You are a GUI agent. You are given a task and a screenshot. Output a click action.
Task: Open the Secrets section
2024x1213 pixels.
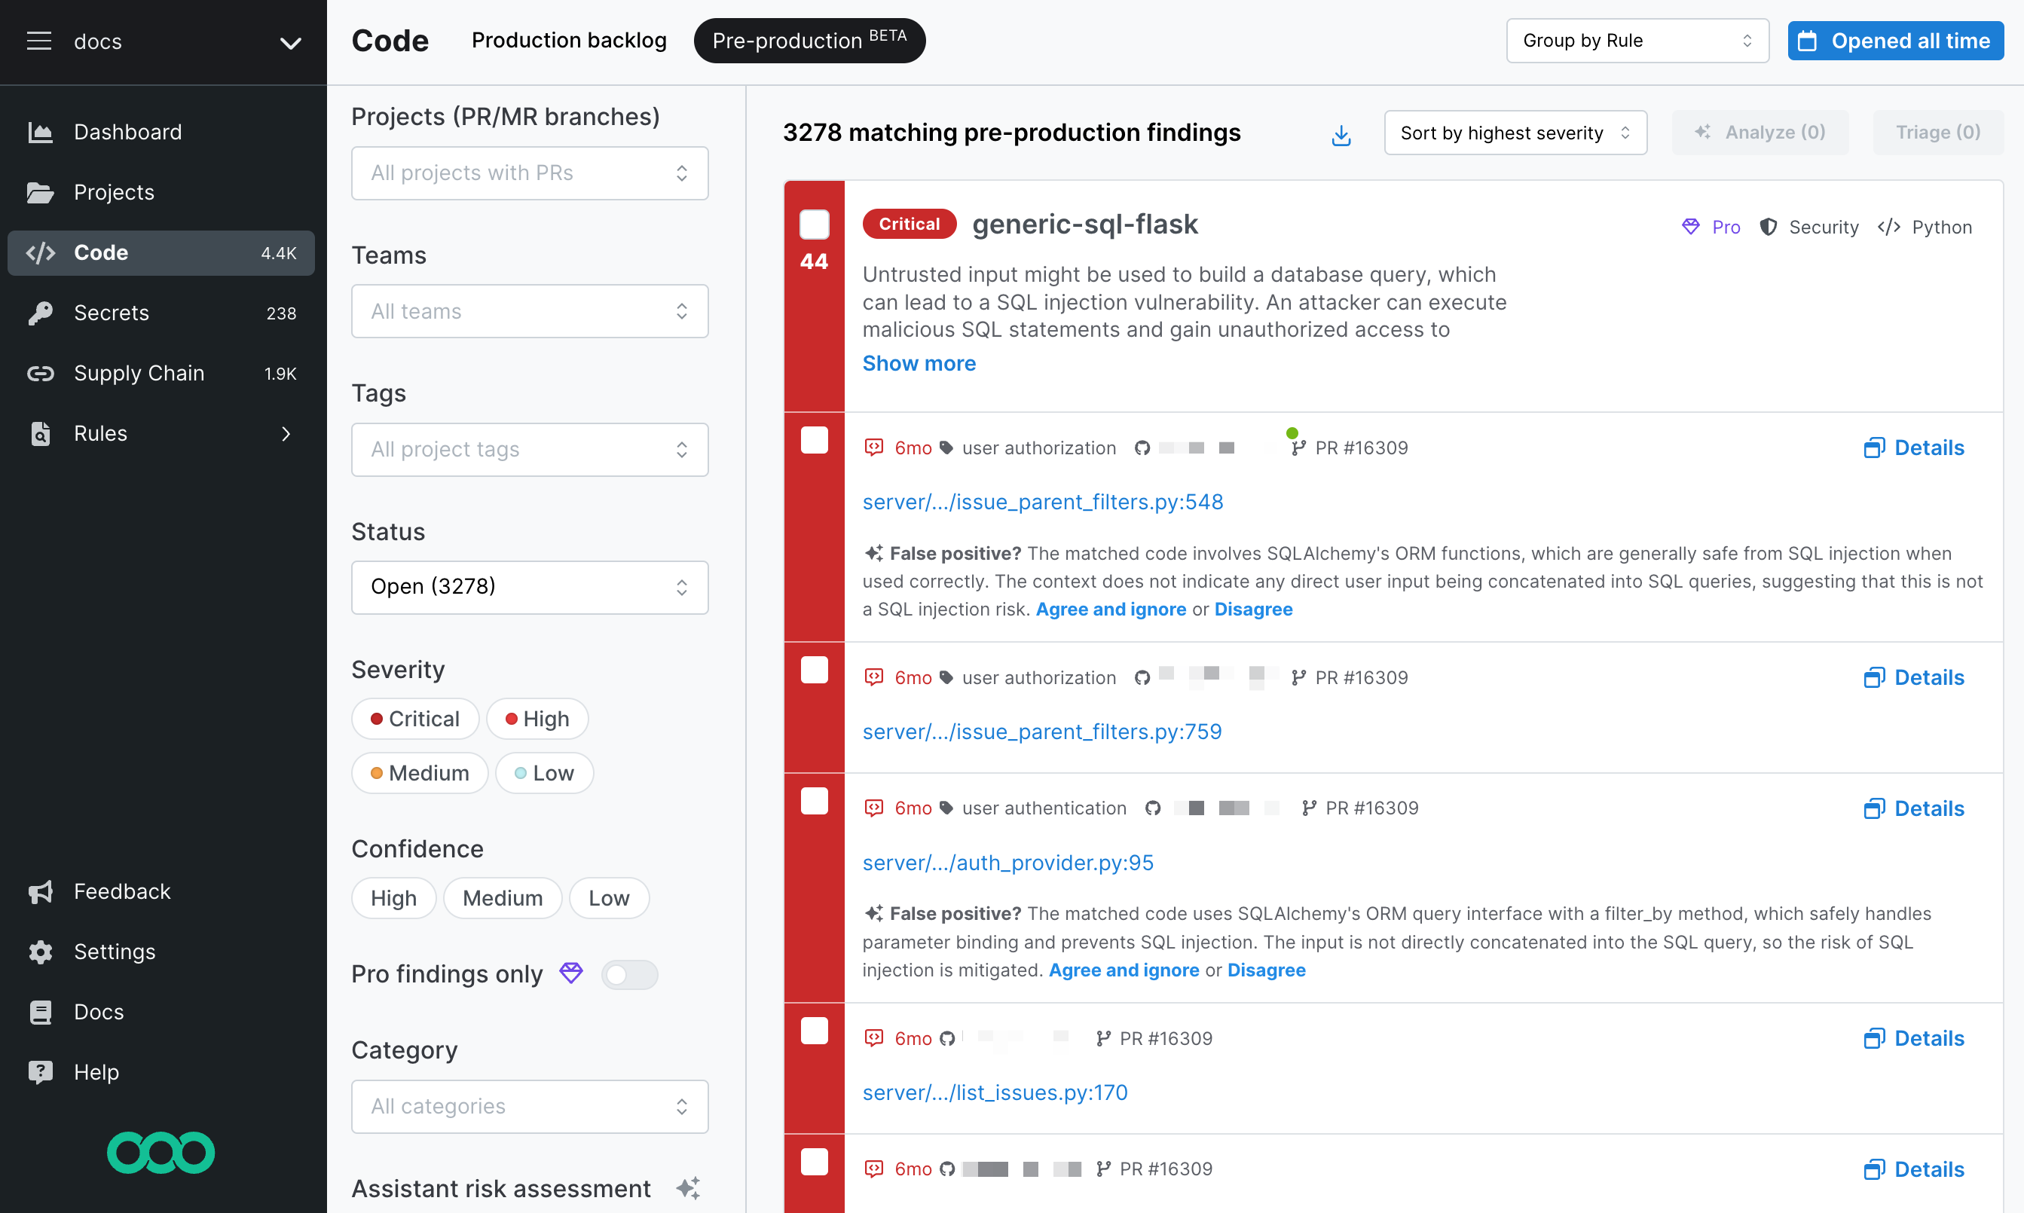[x=110, y=312]
